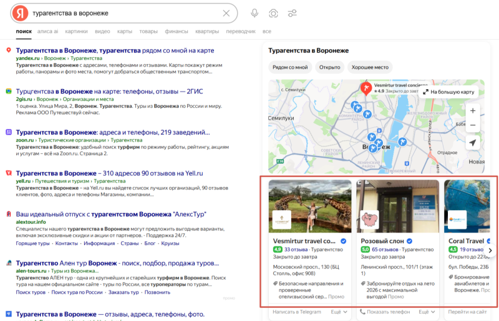Click the map geolocation arrow icon
Viewport: 499px width, 321px height.
point(473,143)
